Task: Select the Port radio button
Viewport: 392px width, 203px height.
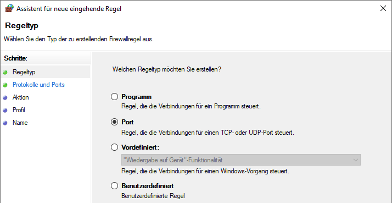Action: coord(114,122)
